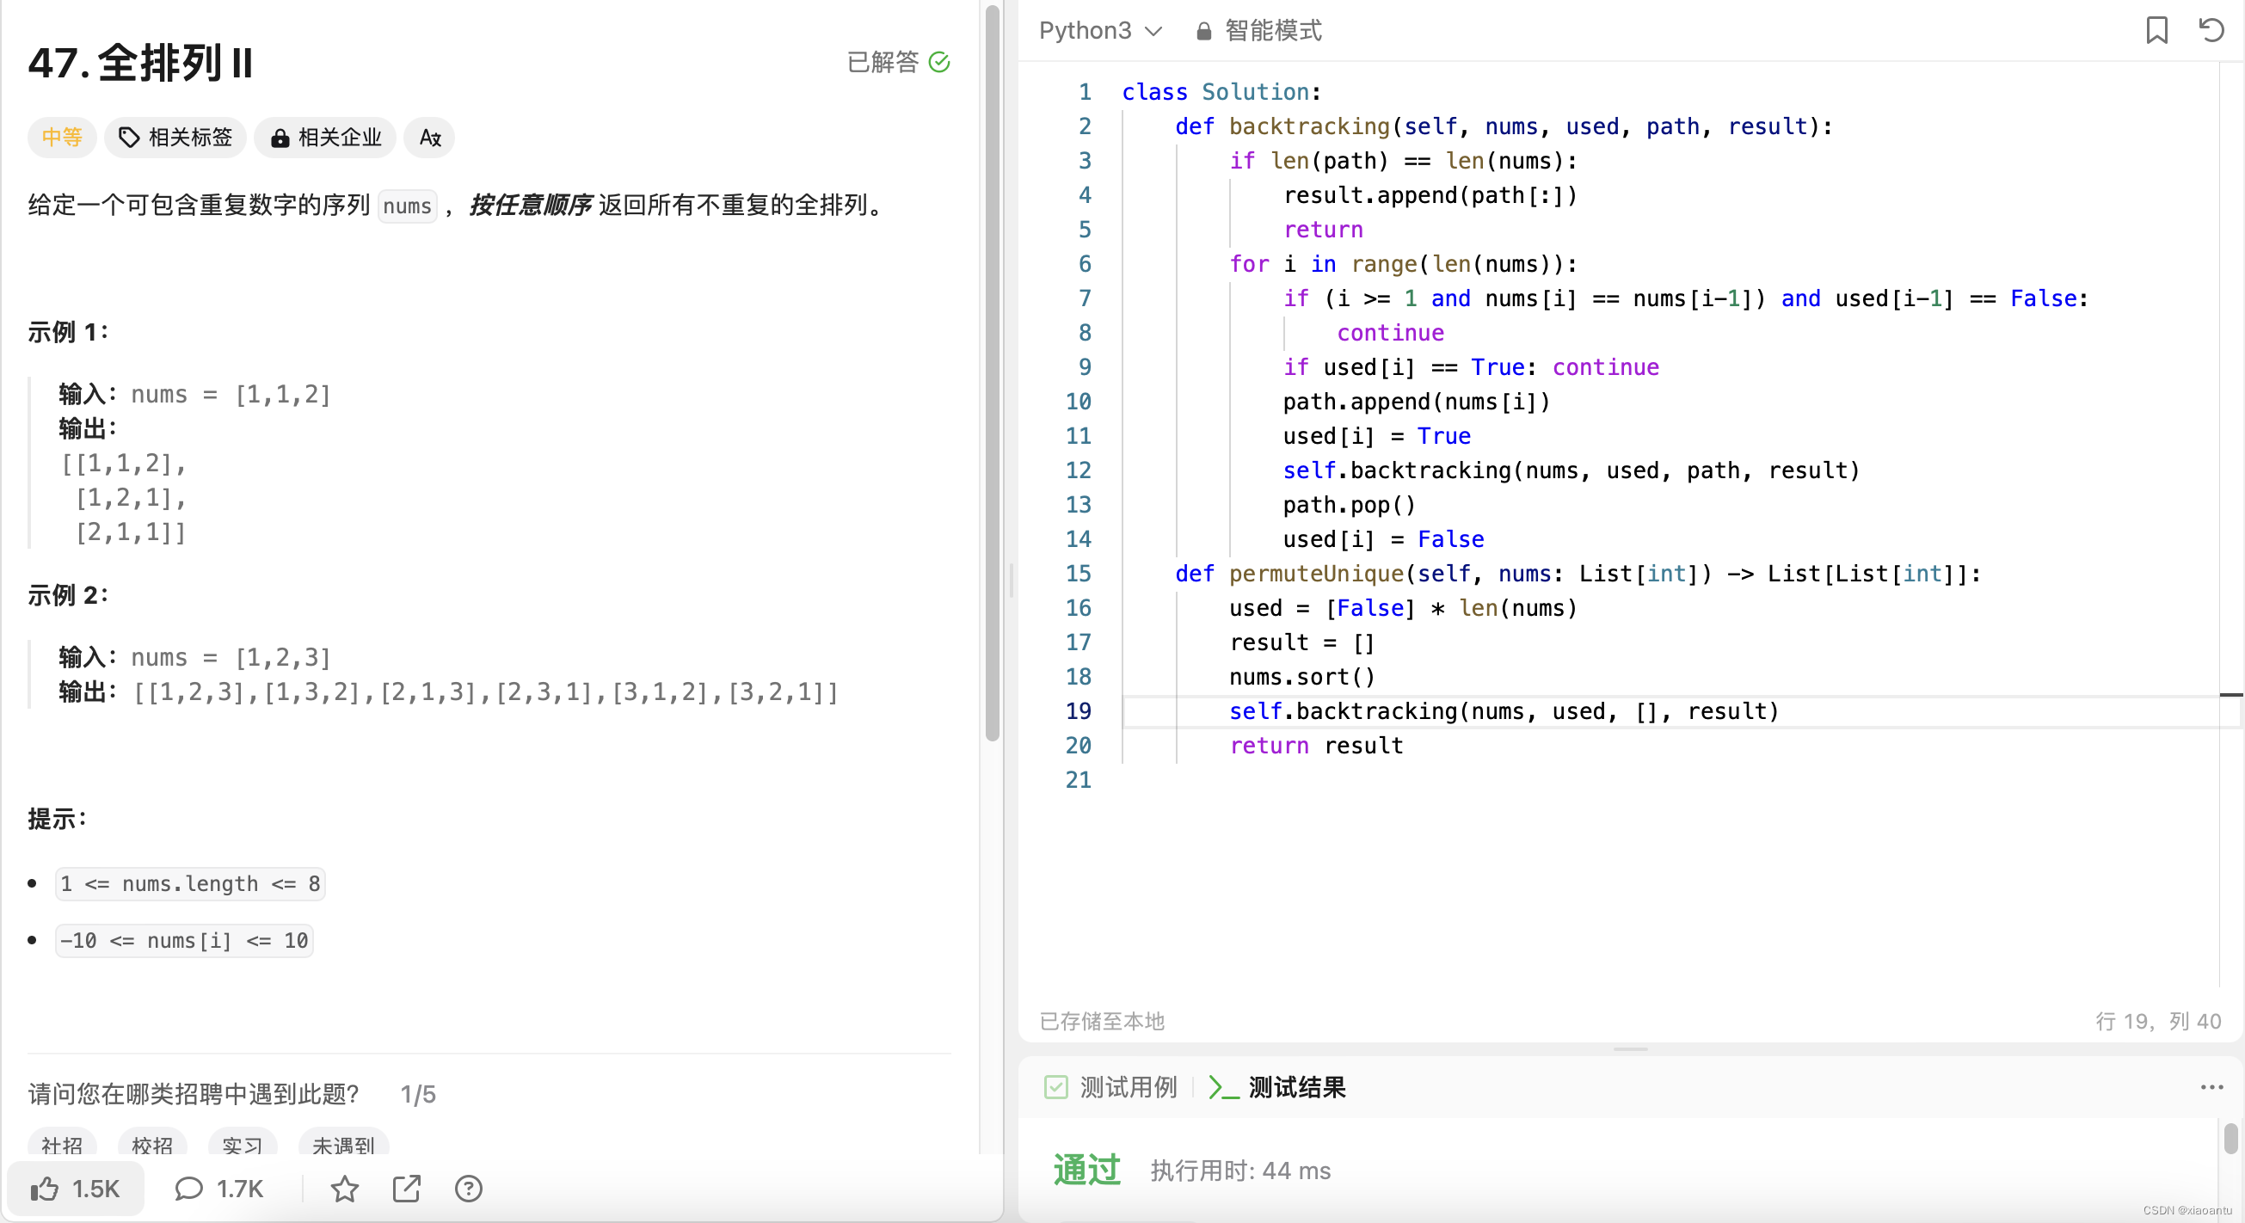Click the 'def backtracking' line 2

(x=1504, y=126)
